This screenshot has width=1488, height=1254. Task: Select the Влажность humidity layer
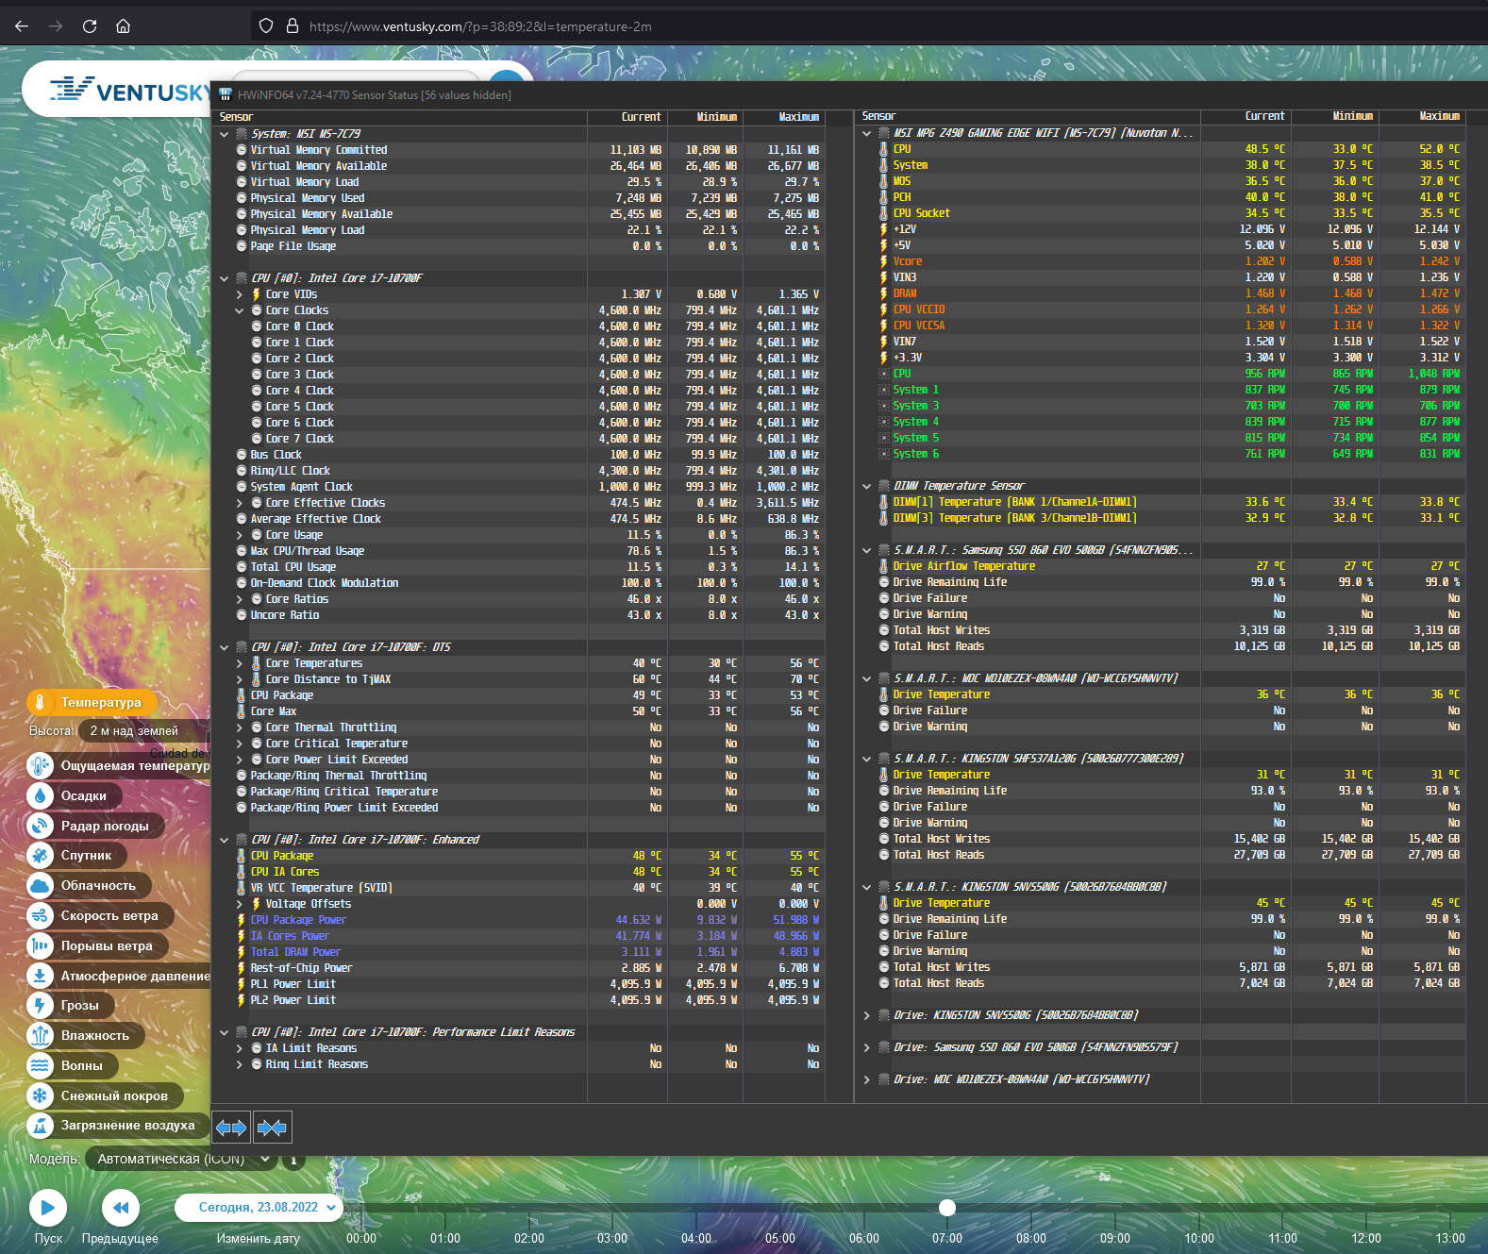85,1035
